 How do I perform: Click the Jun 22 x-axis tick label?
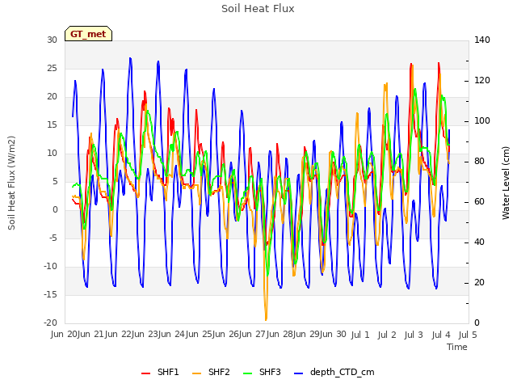click(119, 334)
